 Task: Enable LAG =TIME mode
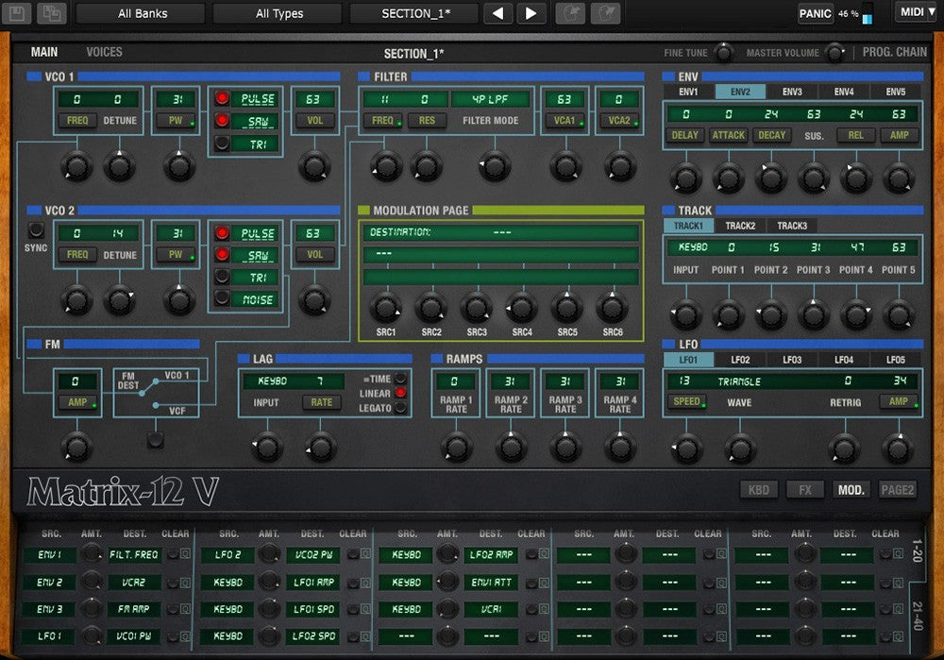(x=399, y=379)
